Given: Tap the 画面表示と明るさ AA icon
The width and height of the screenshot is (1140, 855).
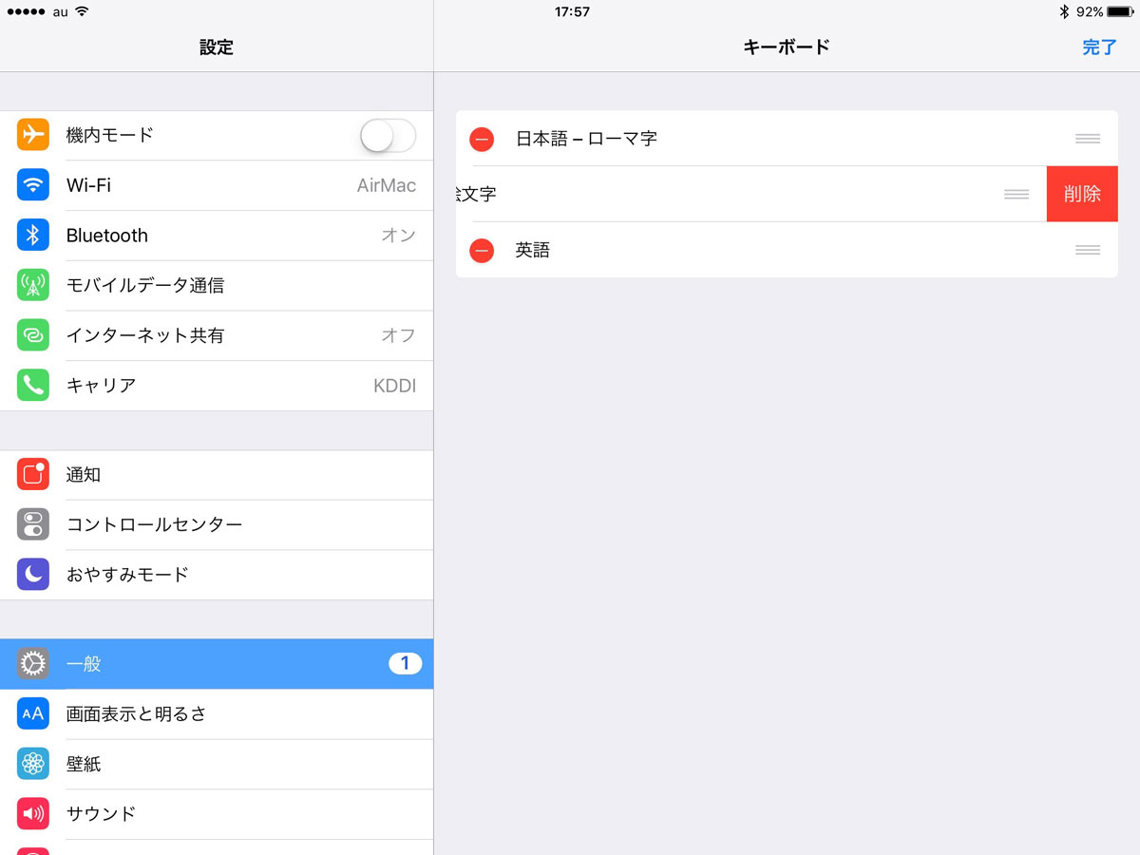Looking at the screenshot, I should (x=33, y=713).
